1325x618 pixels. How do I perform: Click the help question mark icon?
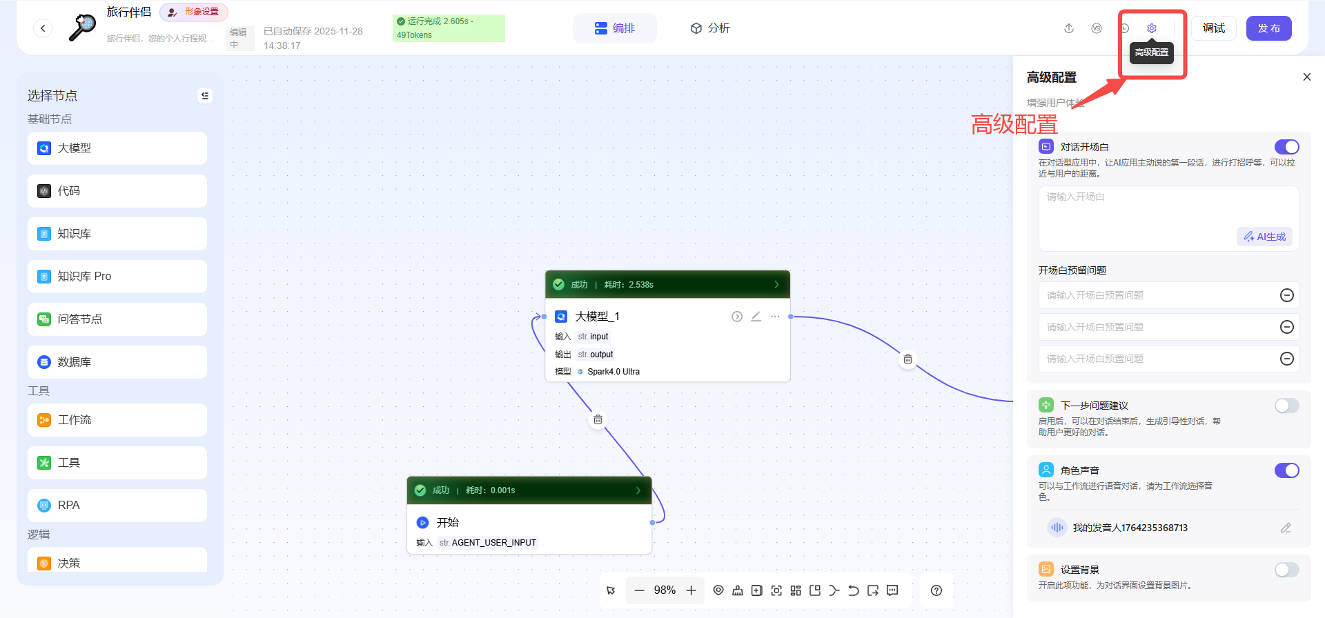(936, 590)
